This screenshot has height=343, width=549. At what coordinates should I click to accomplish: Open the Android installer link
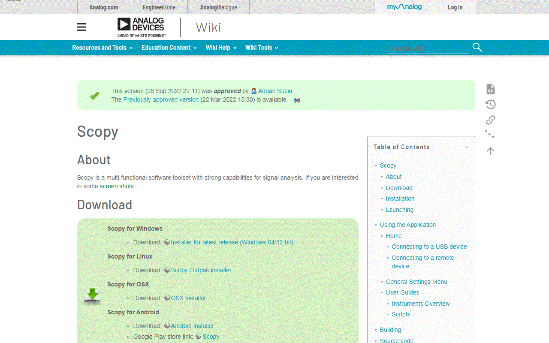[x=193, y=326]
